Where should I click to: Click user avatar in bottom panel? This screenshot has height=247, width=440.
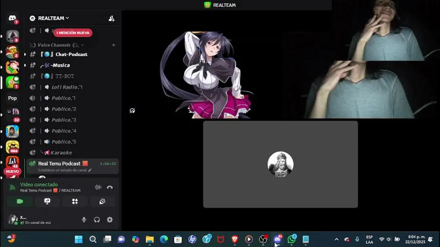[13, 220]
